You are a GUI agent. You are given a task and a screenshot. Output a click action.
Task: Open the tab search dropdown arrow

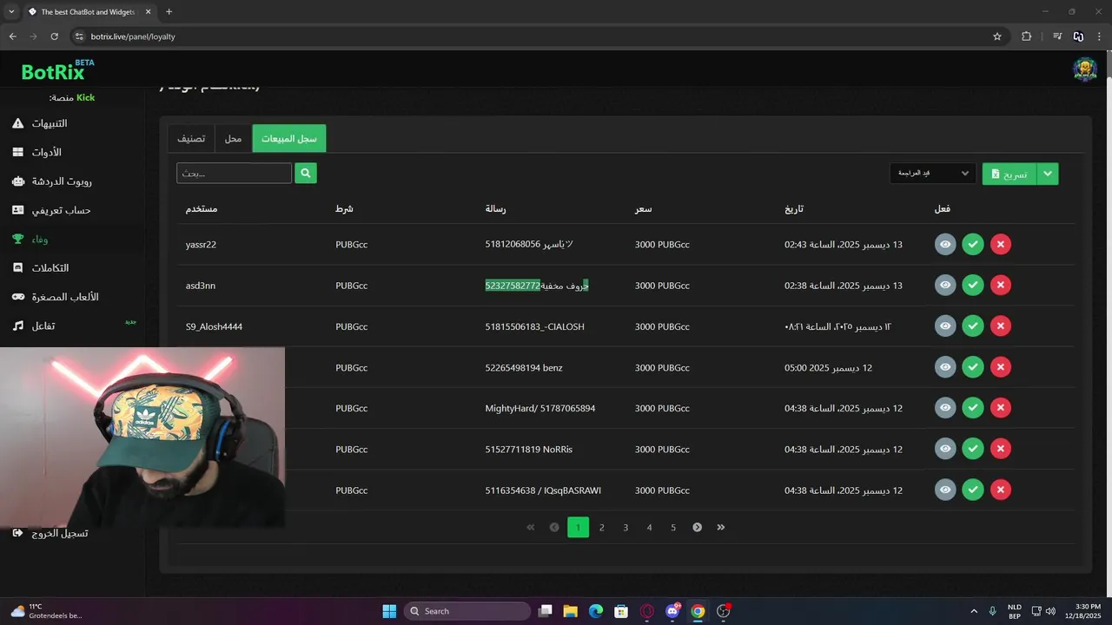[x=11, y=12]
